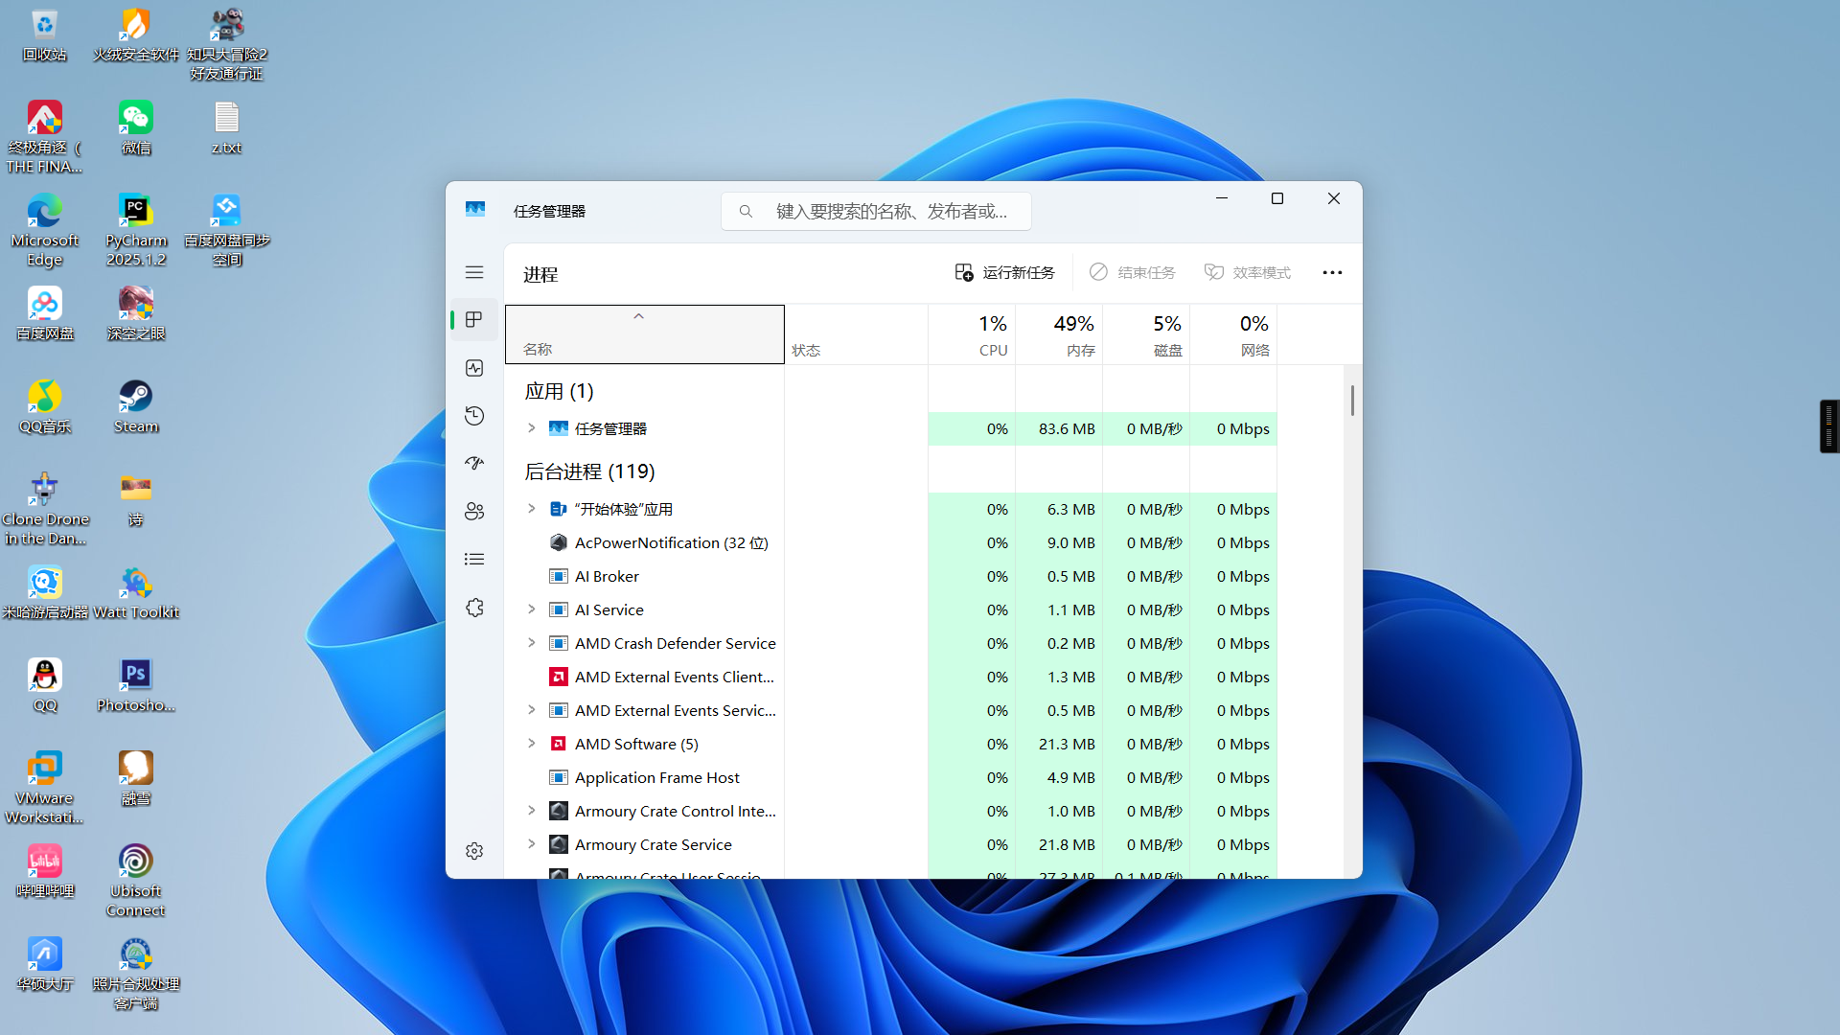
Task: Expand the Armoury Crate Service row
Action: click(x=532, y=844)
